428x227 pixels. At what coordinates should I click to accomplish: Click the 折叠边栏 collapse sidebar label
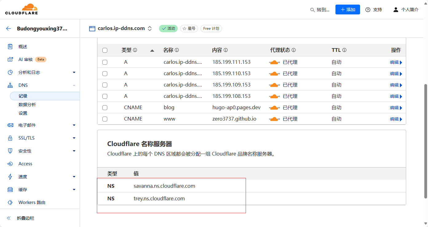pyautogui.click(x=26, y=218)
